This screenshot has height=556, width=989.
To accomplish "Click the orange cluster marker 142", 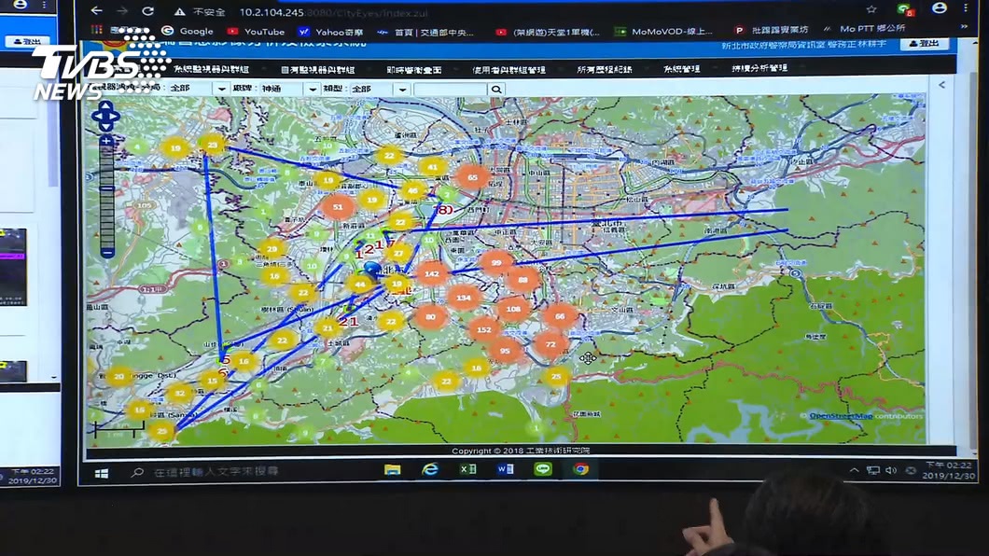I will tap(432, 273).
